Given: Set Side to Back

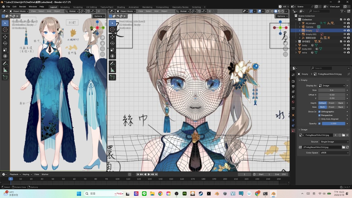Looking at the screenshot, I should (x=341, y=107).
